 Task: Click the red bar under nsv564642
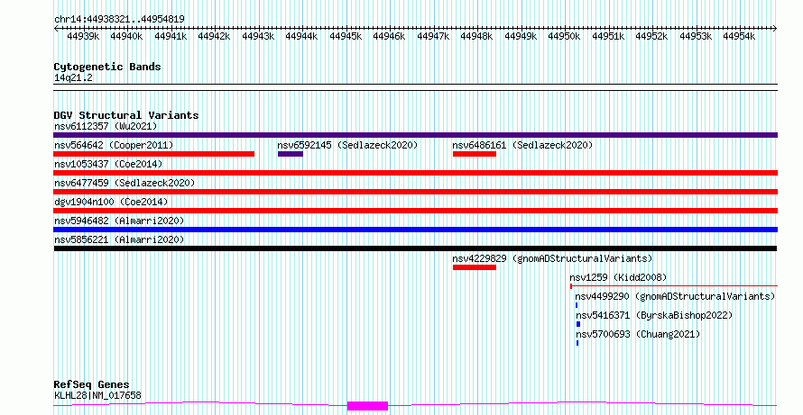(x=153, y=154)
